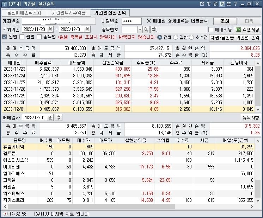
Task: Open the 종목번호 dropdown arrow
Action: click(140, 30)
